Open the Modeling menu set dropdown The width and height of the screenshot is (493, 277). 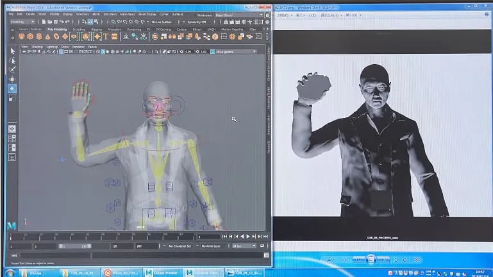(22, 22)
